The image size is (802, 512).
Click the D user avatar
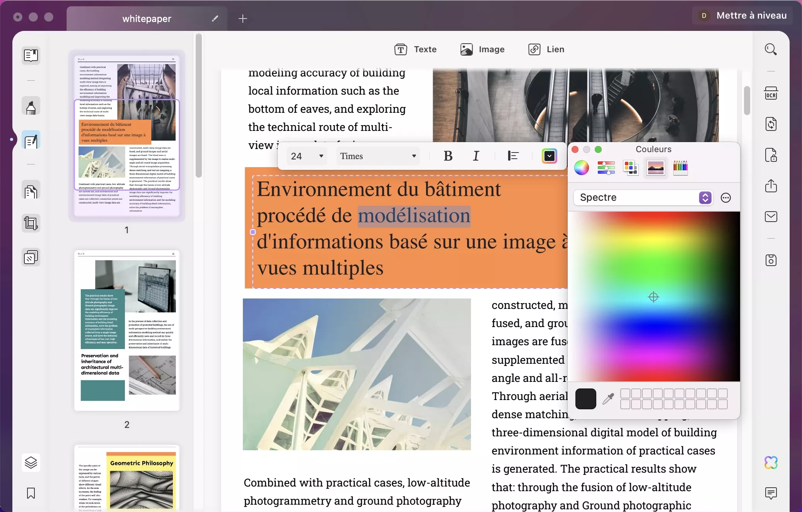[x=704, y=15]
